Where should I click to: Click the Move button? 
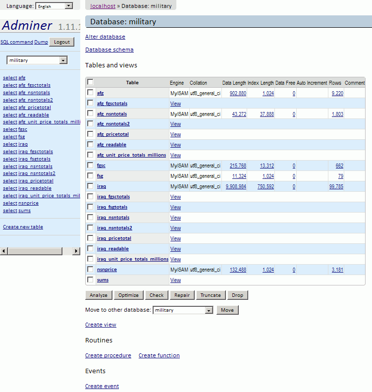(227, 310)
